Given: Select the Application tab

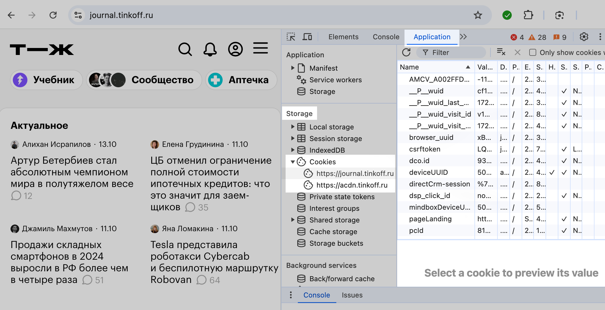Looking at the screenshot, I should click(x=432, y=37).
